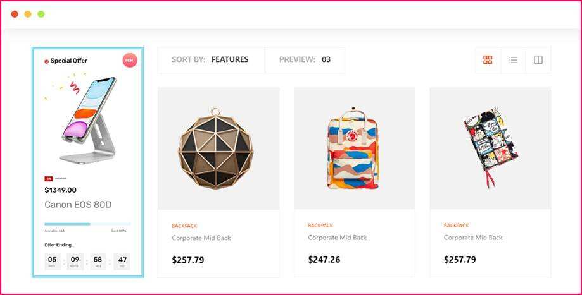Click the green window control dot
Viewport: 582px width, 295px height.
41,14
